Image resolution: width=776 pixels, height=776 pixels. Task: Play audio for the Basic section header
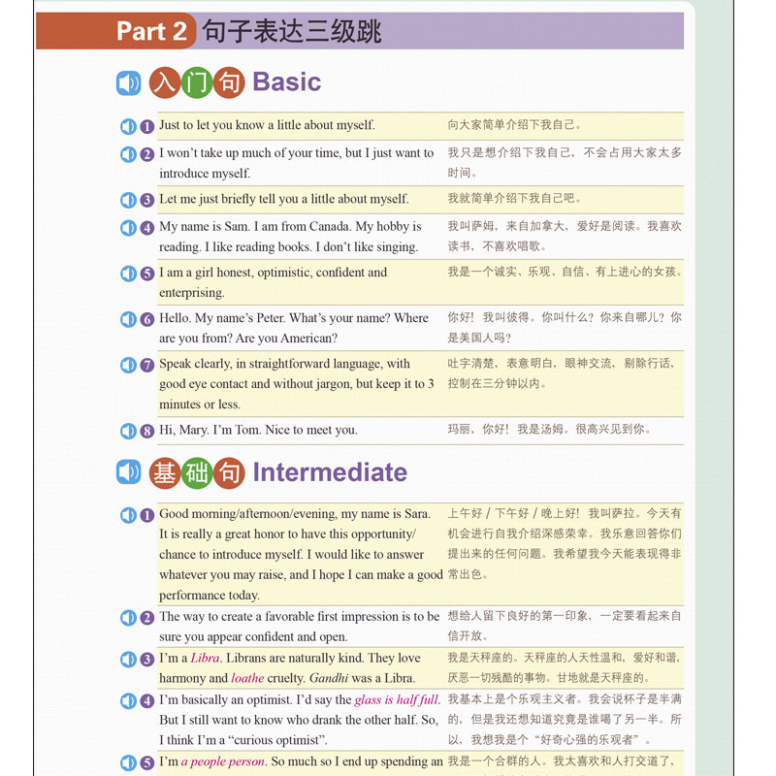[129, 82]
